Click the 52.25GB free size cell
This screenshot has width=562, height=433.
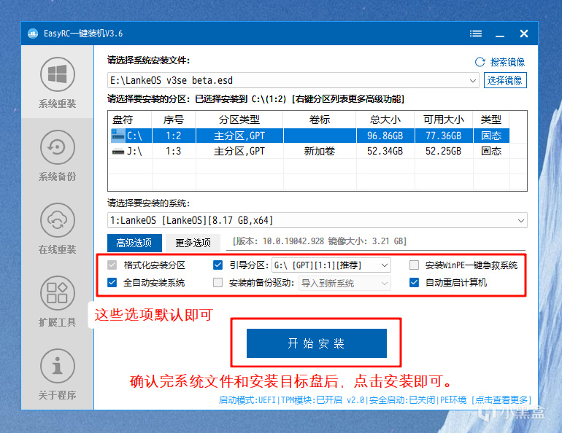click(444, 152)
